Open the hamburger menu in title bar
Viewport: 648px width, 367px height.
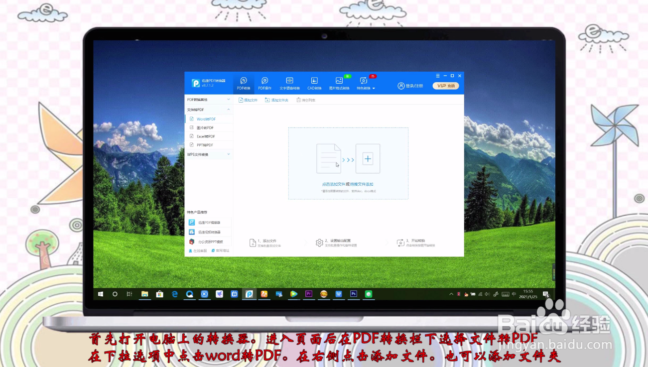tap(438, 76)
